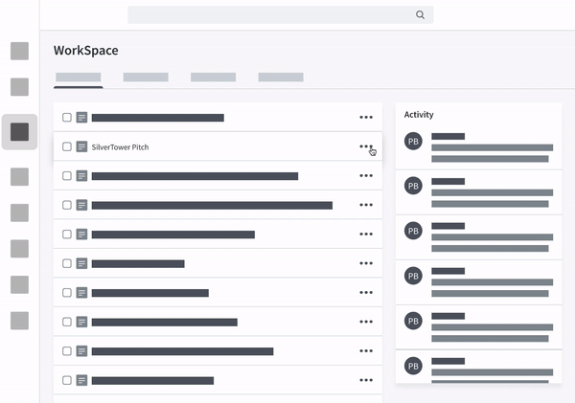Click the first PB avatar in Activity
The width and height of the screenshot is (575, 403).
(x=413, y=141)
